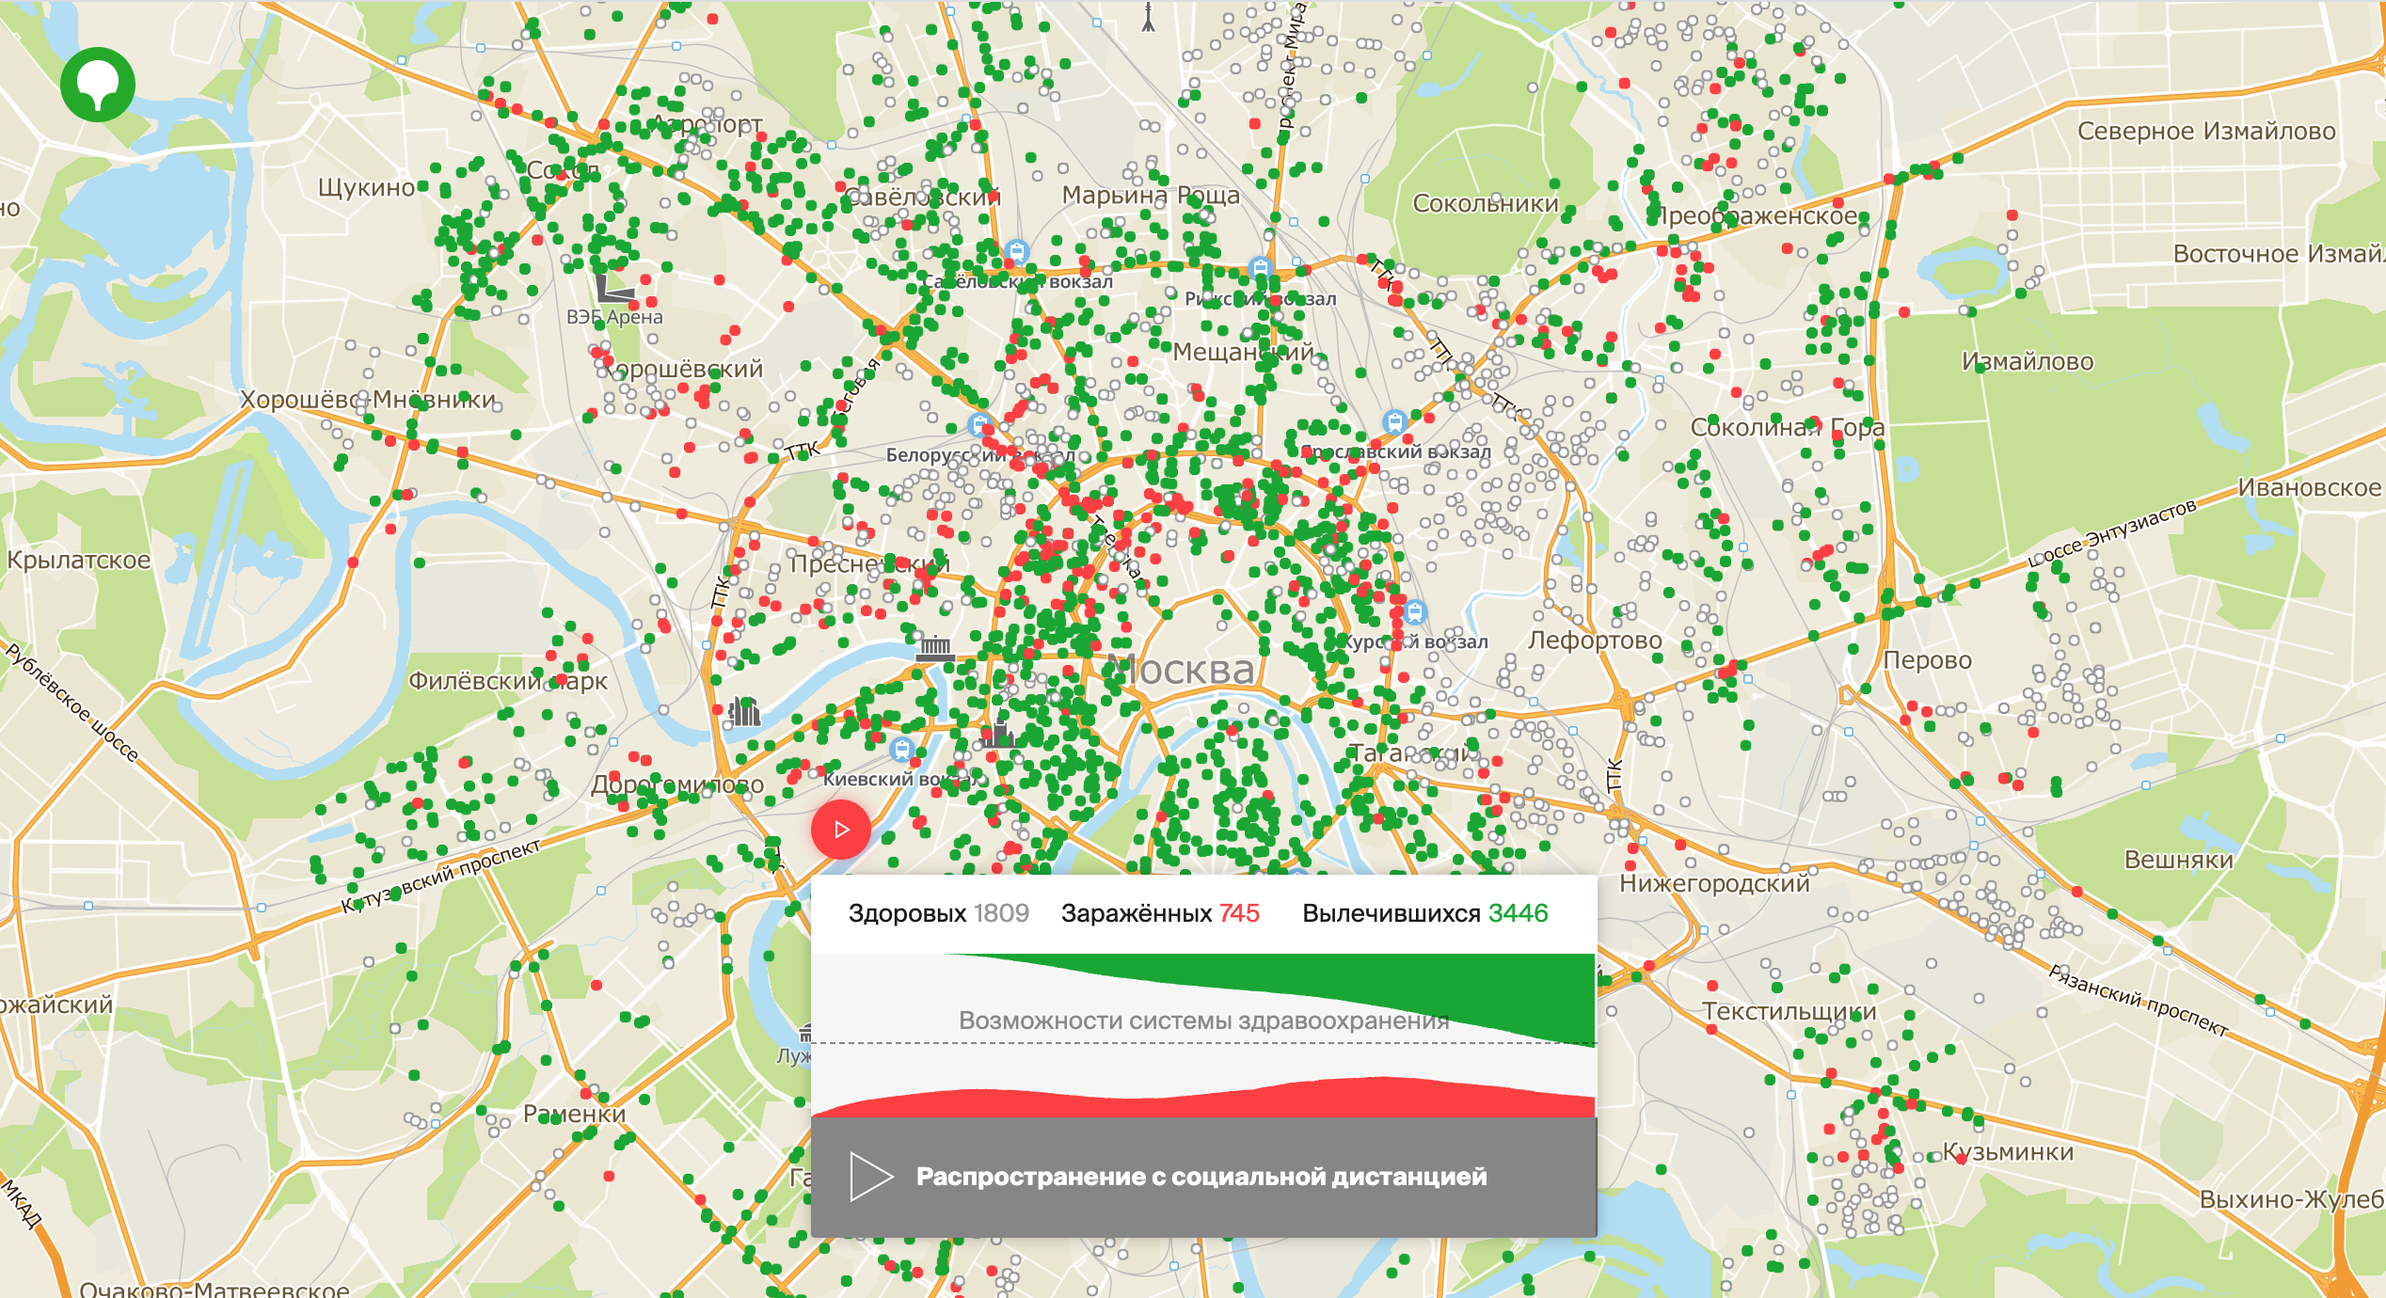The image size is (2386, 1298).
Task: Click the 'шоссе Энтузиастов' road label
Action: pos(2111,533)
